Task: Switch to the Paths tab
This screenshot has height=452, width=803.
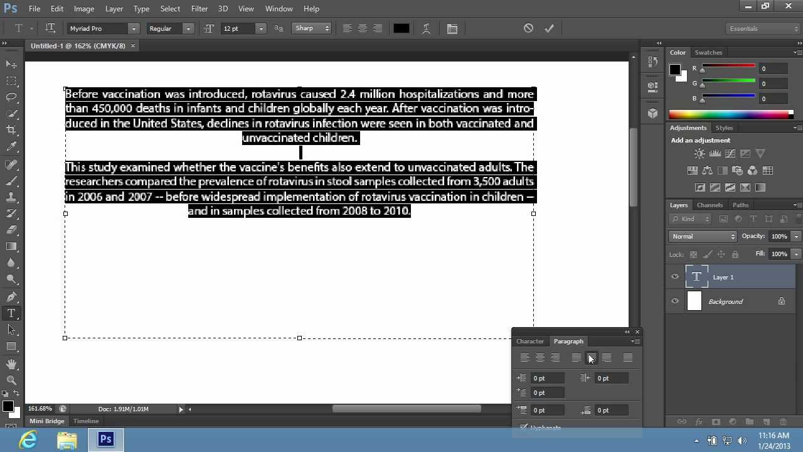Action: (740, 205)
